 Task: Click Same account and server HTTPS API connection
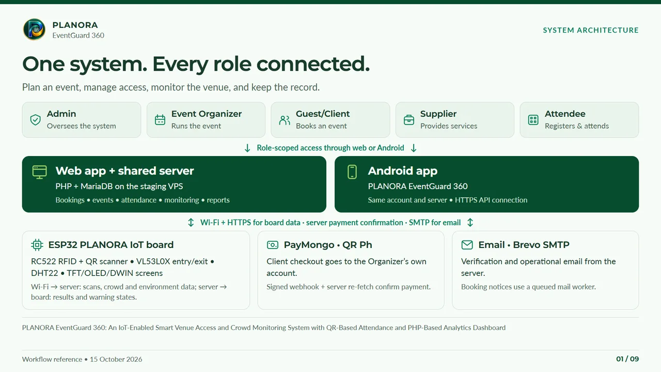click(x=448, y=200)
